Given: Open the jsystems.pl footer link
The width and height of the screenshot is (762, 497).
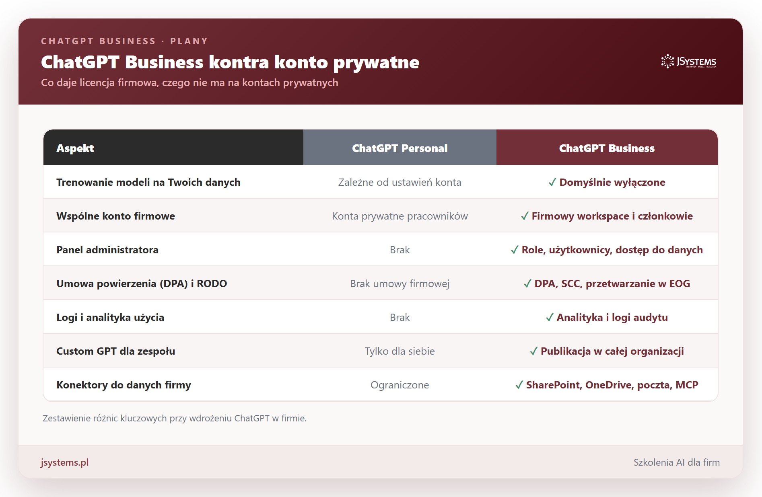Looking at the screenshot, I should [64, 462].
